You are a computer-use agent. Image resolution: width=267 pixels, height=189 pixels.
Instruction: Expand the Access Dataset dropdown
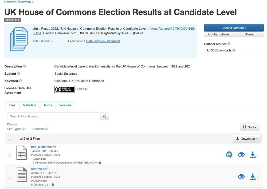pos(234,28)
